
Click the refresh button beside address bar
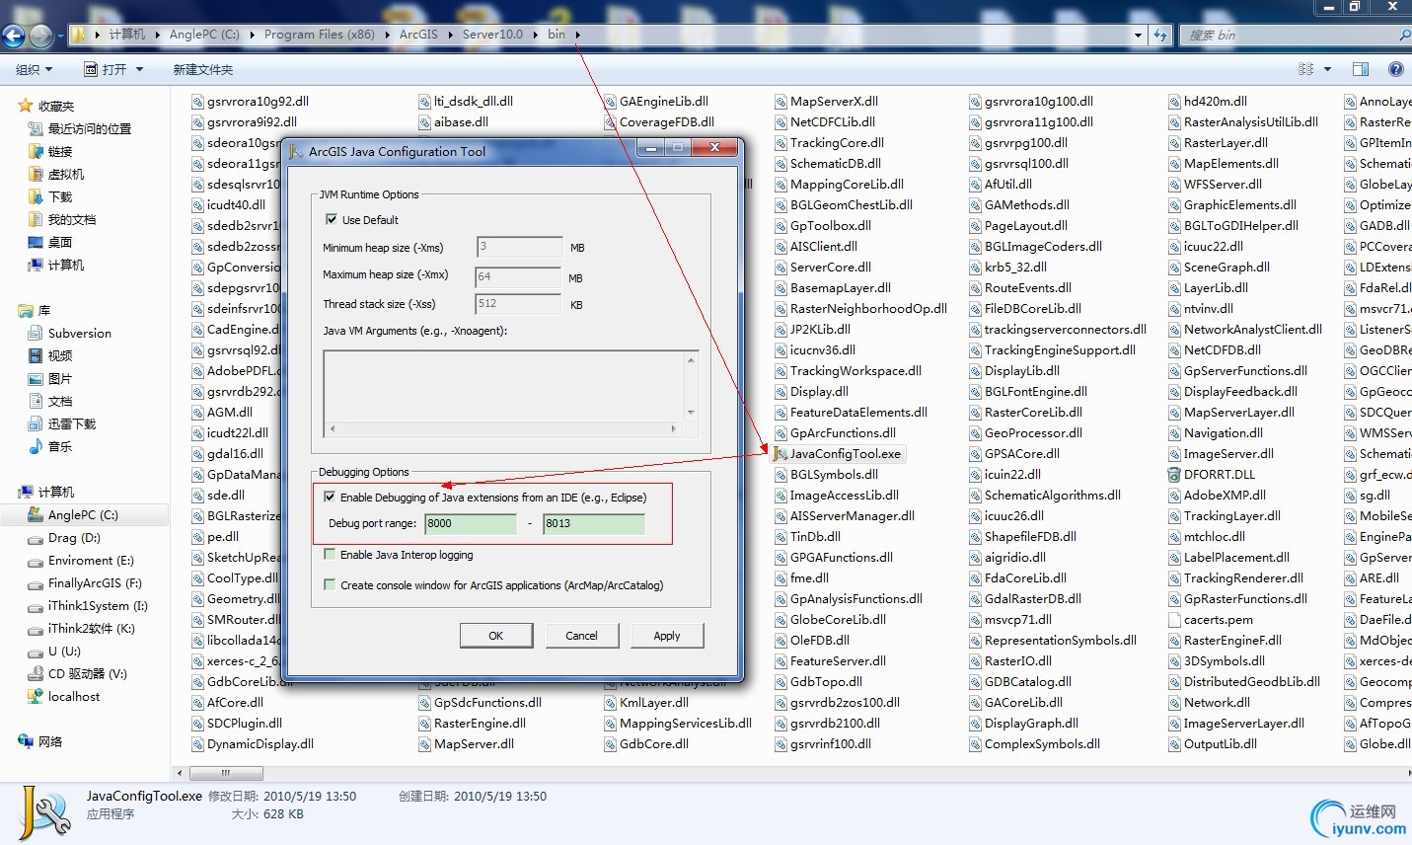1160,35
